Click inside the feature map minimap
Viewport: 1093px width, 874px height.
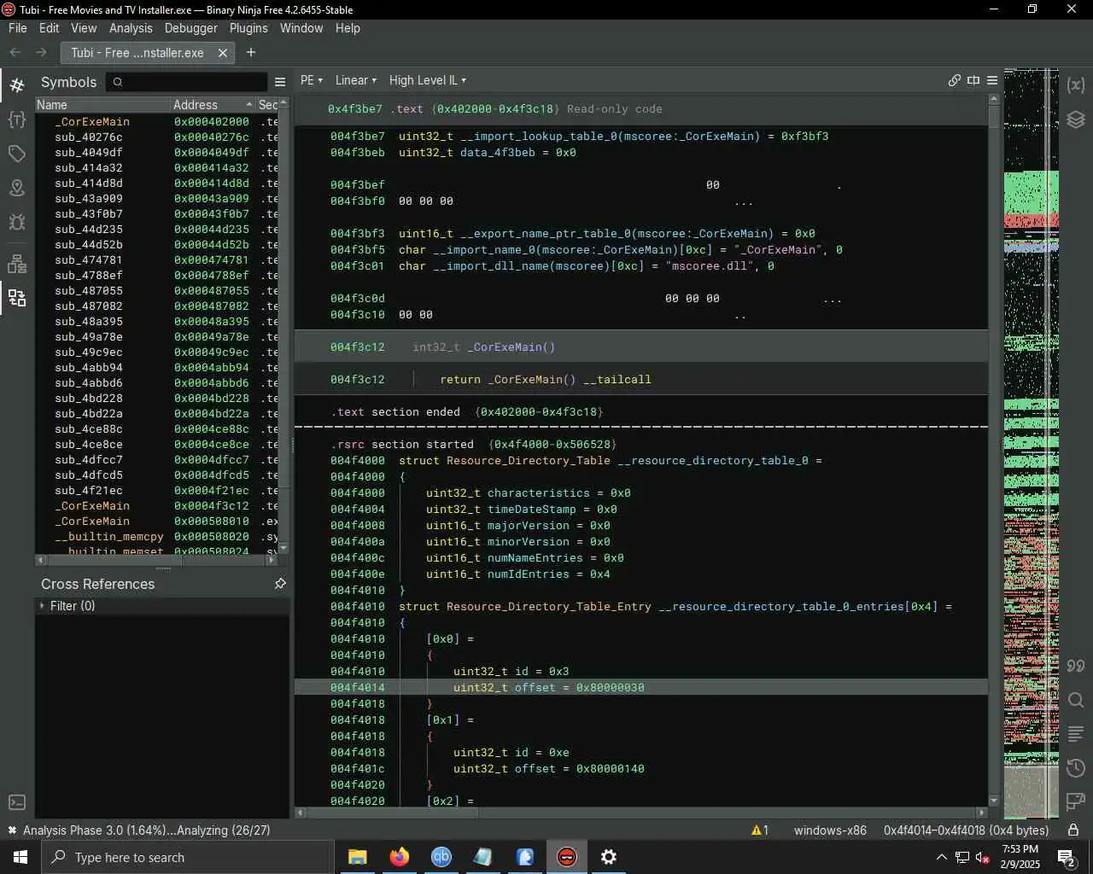pos(1031,444)
